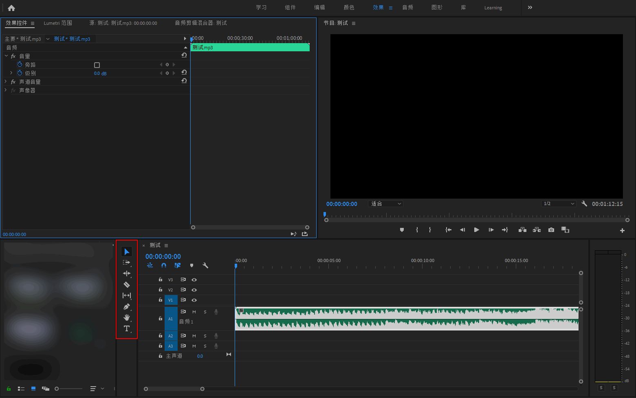Toggle snap magnet in timeline
The width and height of the screenshot is (636, 398).
164,265
